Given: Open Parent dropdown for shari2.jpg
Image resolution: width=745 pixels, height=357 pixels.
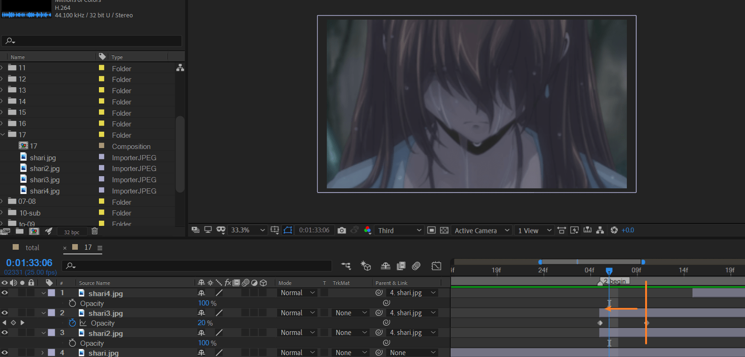Looking at the screenshot, I should click(x=413, y=333).
